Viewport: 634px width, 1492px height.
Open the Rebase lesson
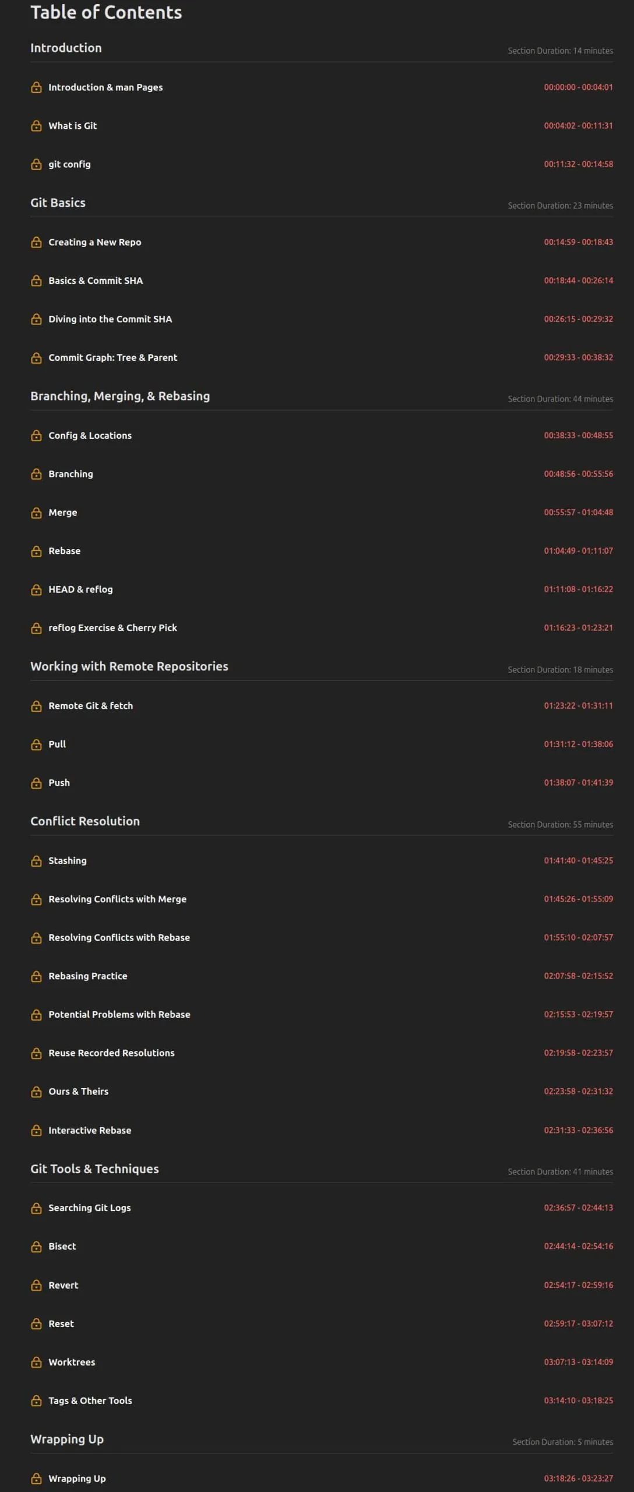point(65,551)
